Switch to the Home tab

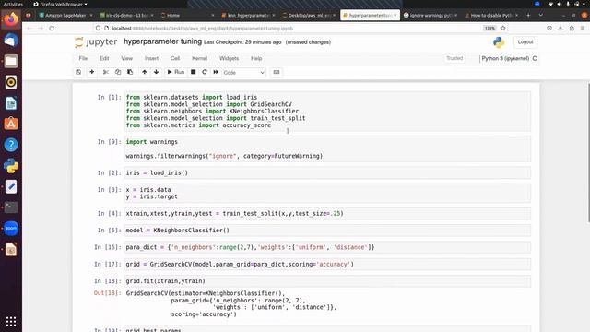187,15
